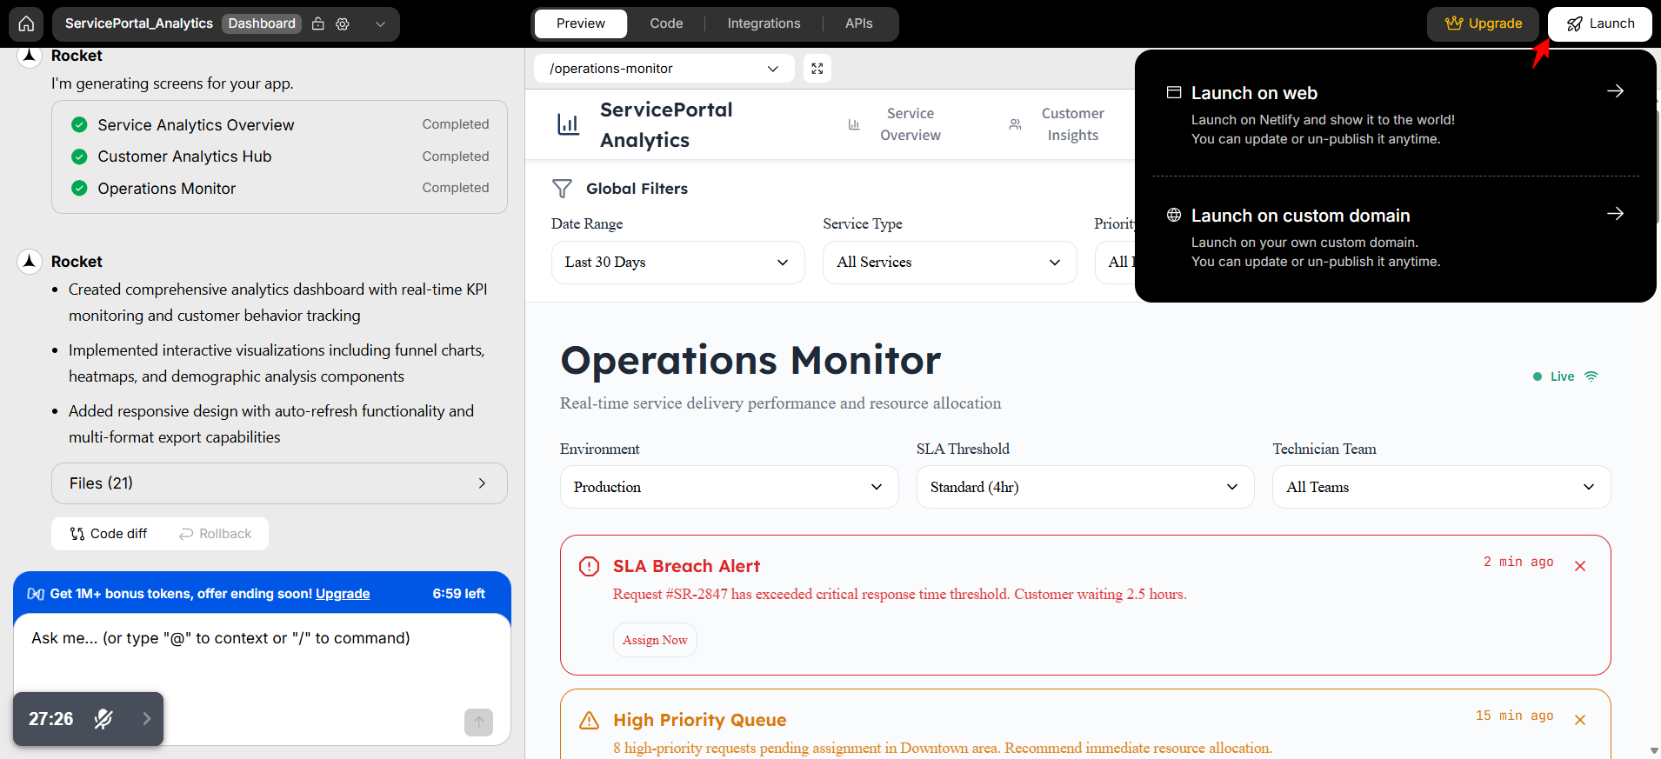Click the Service Overview nav icon

coord(854,124)
